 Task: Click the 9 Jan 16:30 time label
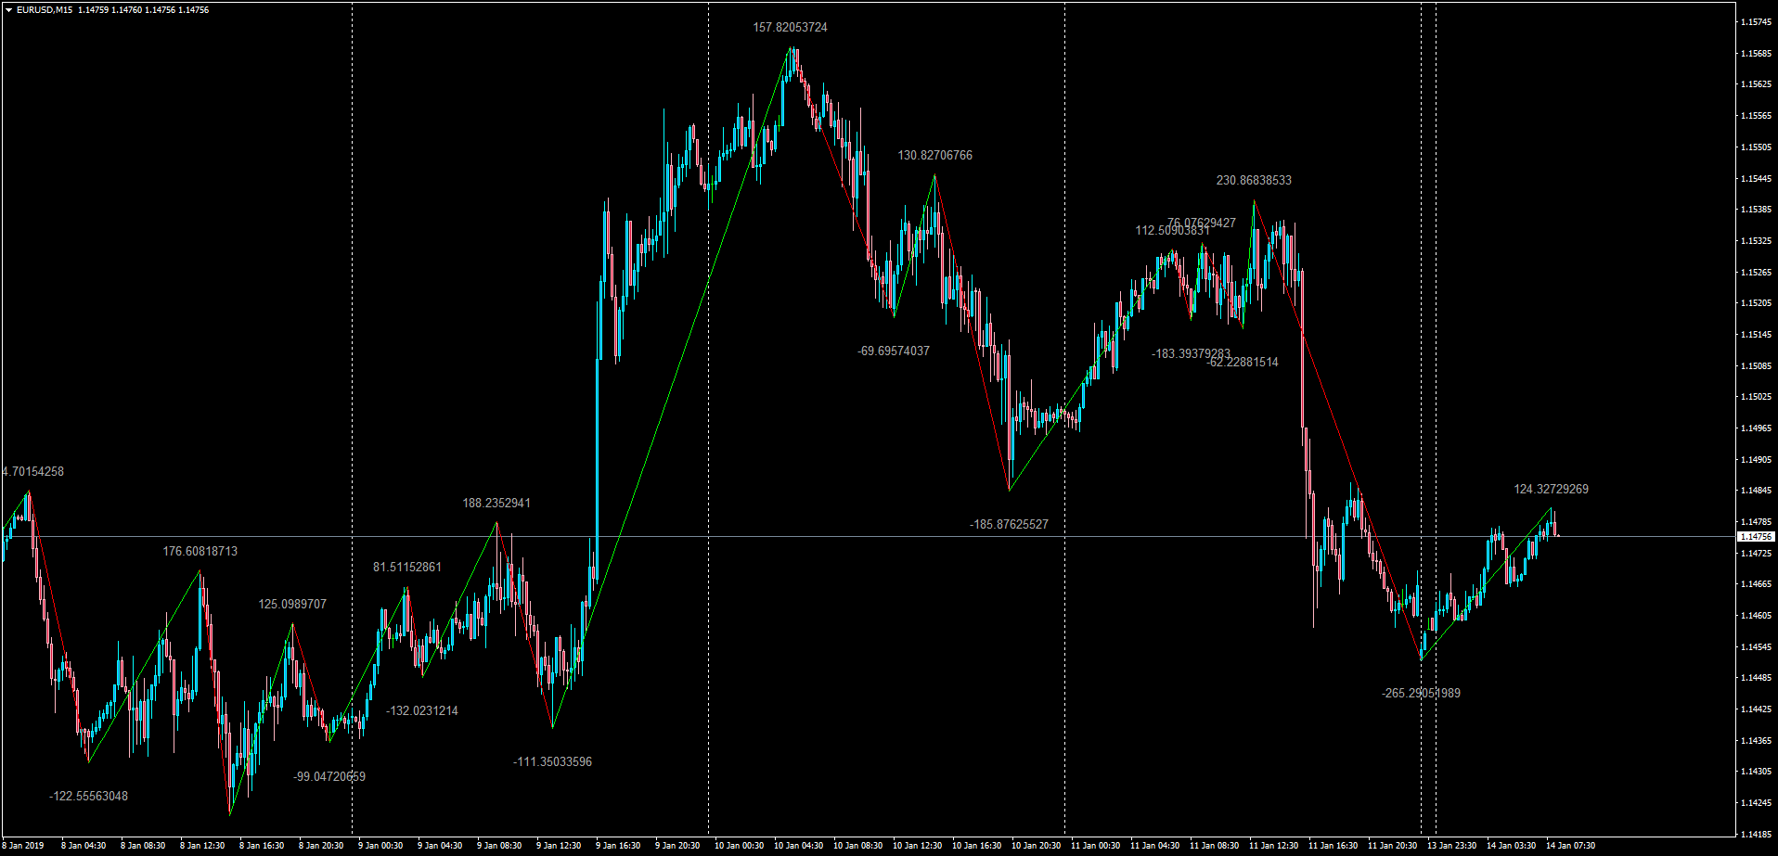pyautogui.click(x=618, y=846)
